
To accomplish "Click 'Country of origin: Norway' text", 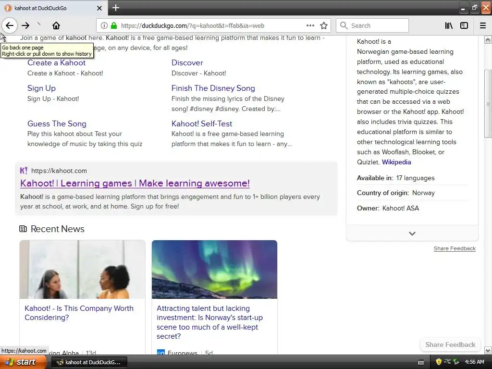I will click(396, 193).
